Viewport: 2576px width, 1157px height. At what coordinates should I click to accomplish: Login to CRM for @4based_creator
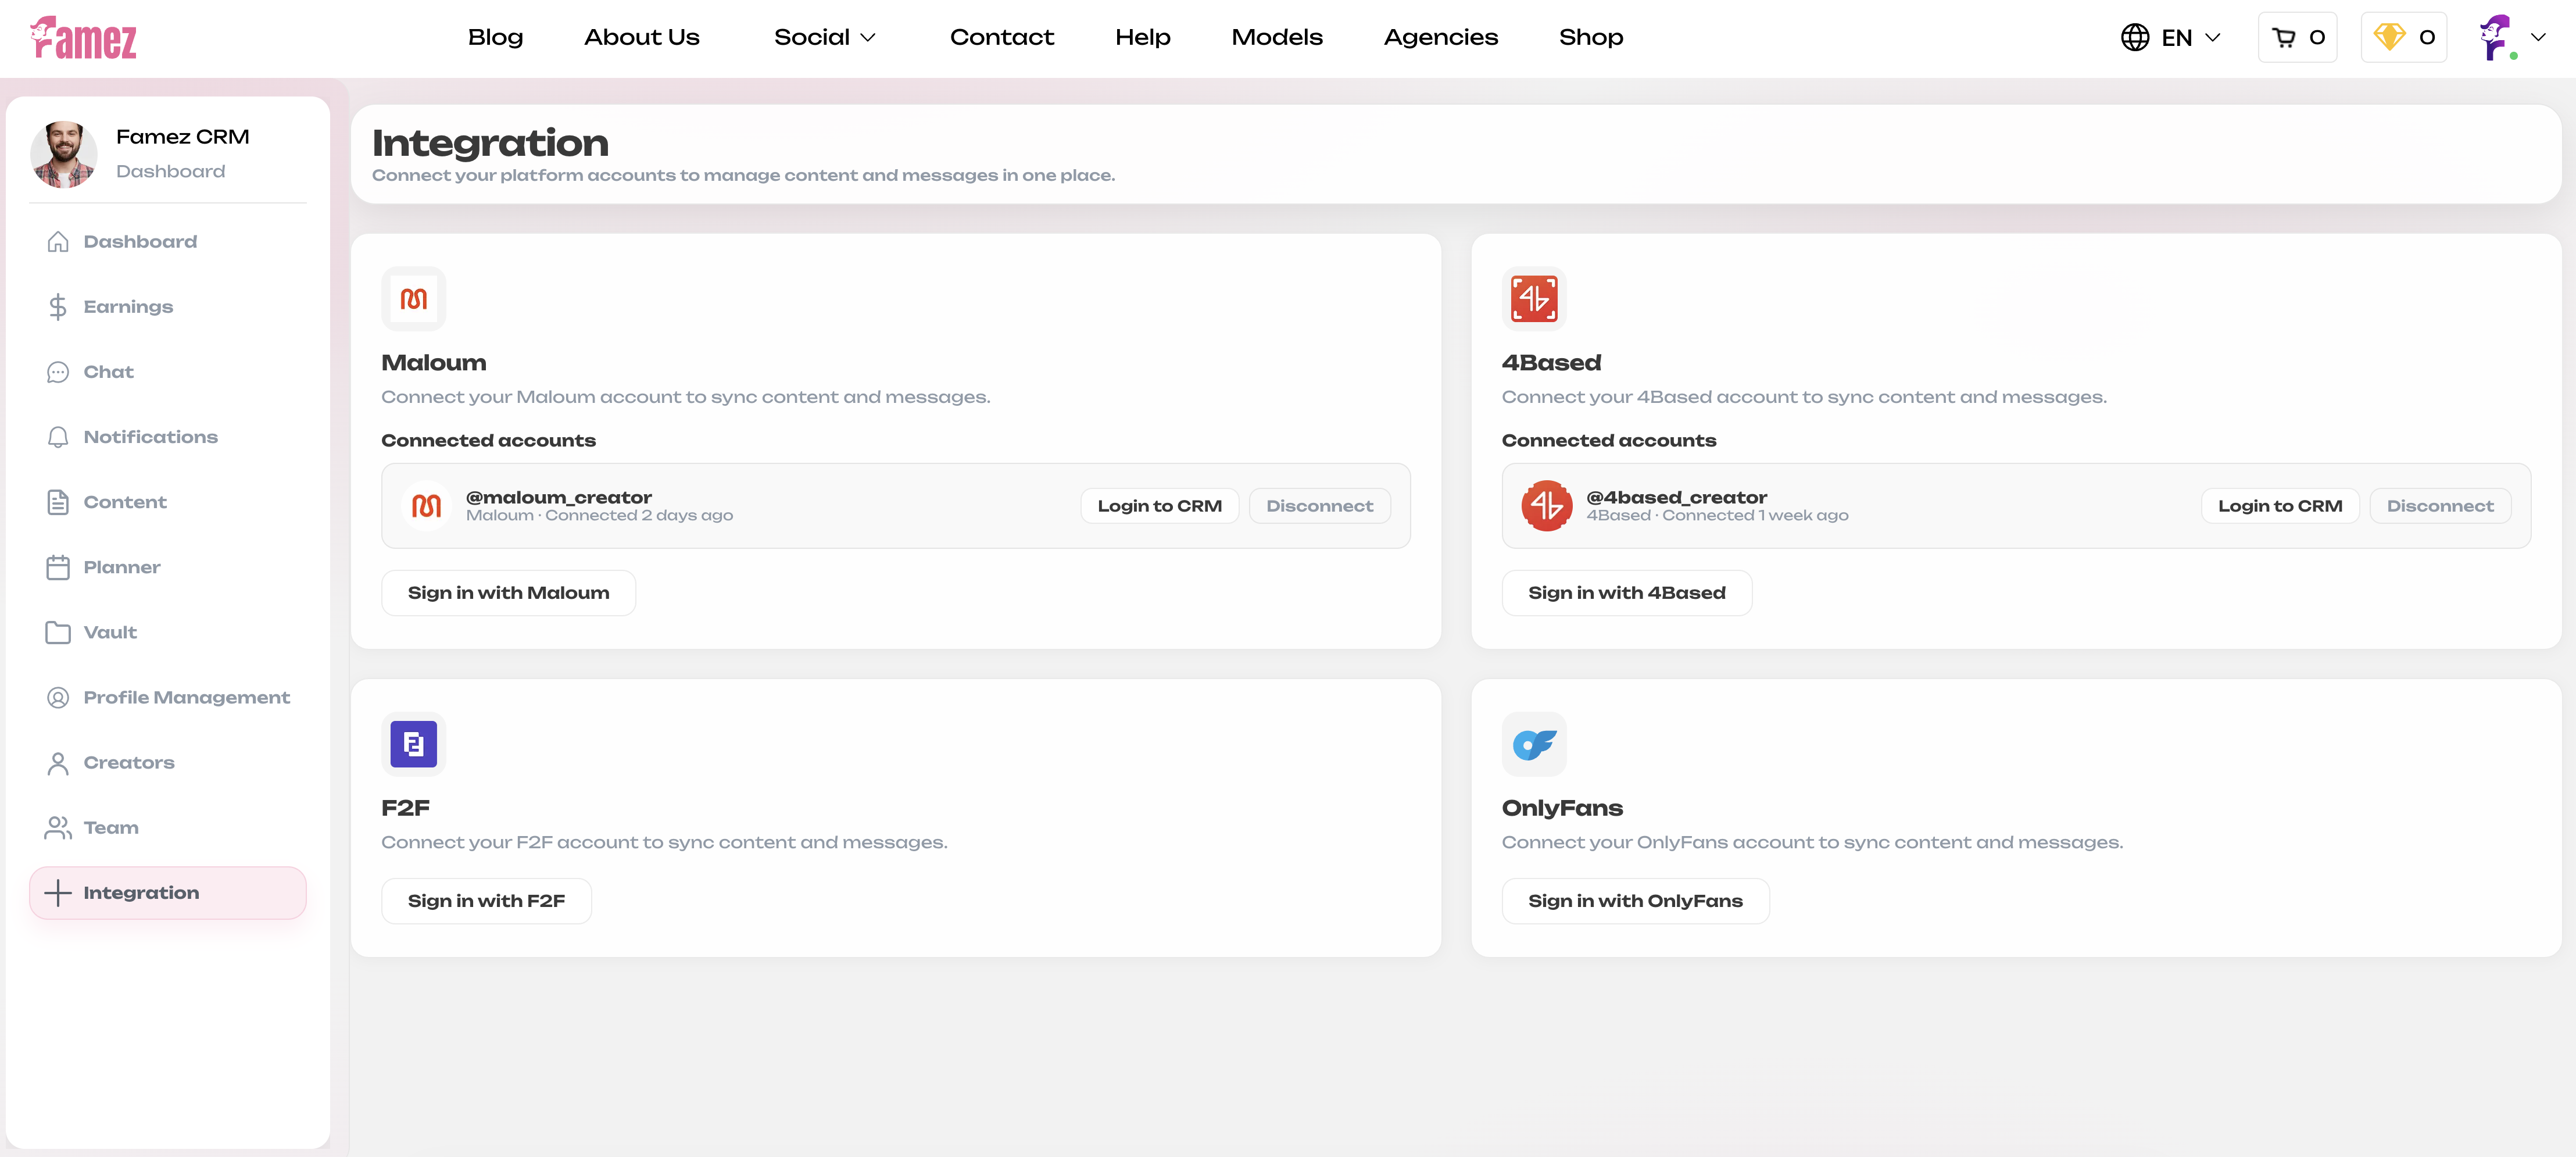(2279, 506)
